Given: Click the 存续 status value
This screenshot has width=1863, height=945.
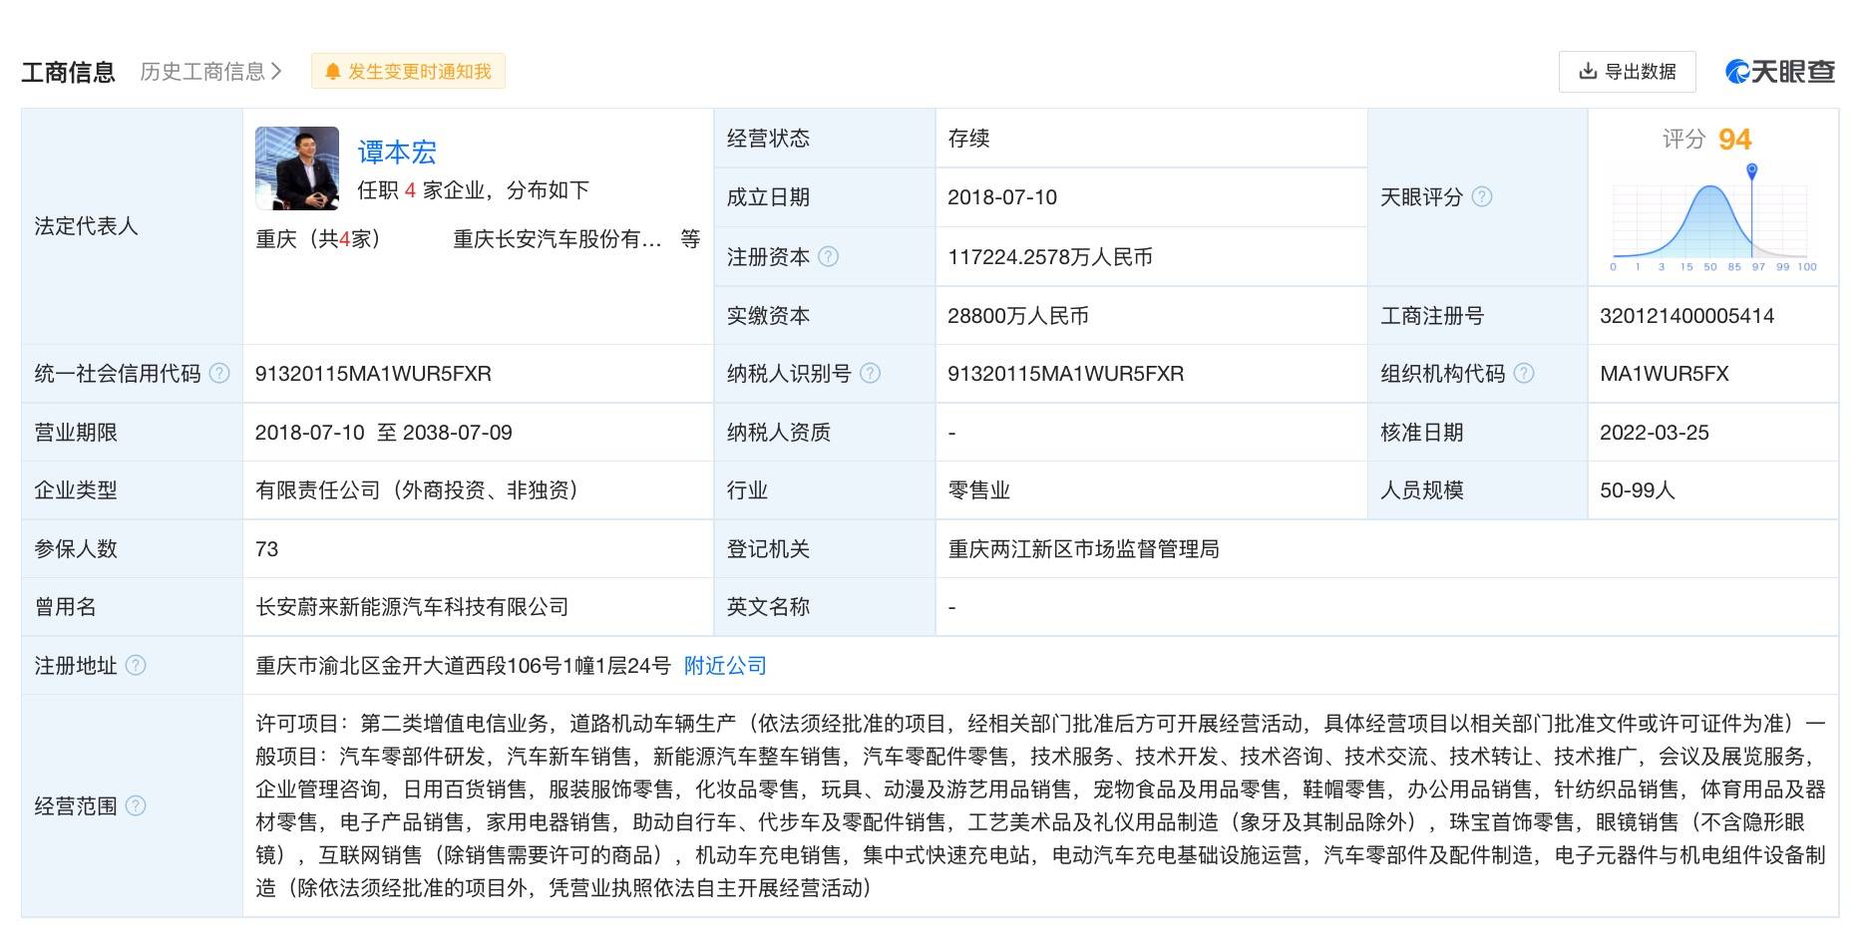Looking at the screenshot, I should click(x=968, y=139).
